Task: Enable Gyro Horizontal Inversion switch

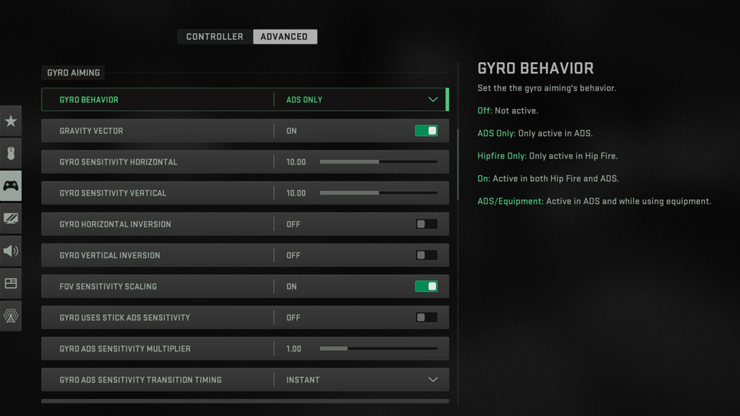Action: coord(426,224)
